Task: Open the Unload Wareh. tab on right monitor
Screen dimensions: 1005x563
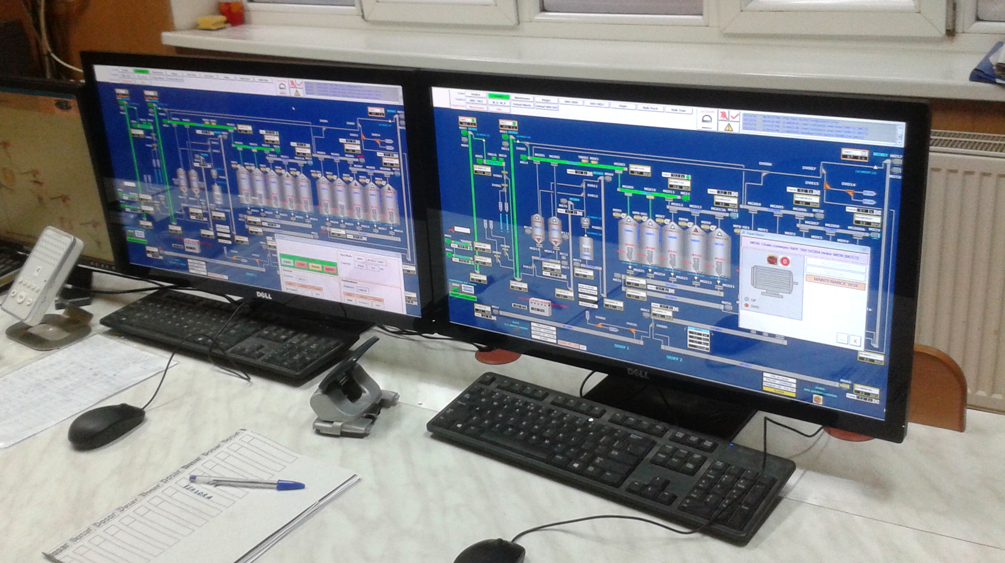Action: pyautogui.click(x=522, y=105)
